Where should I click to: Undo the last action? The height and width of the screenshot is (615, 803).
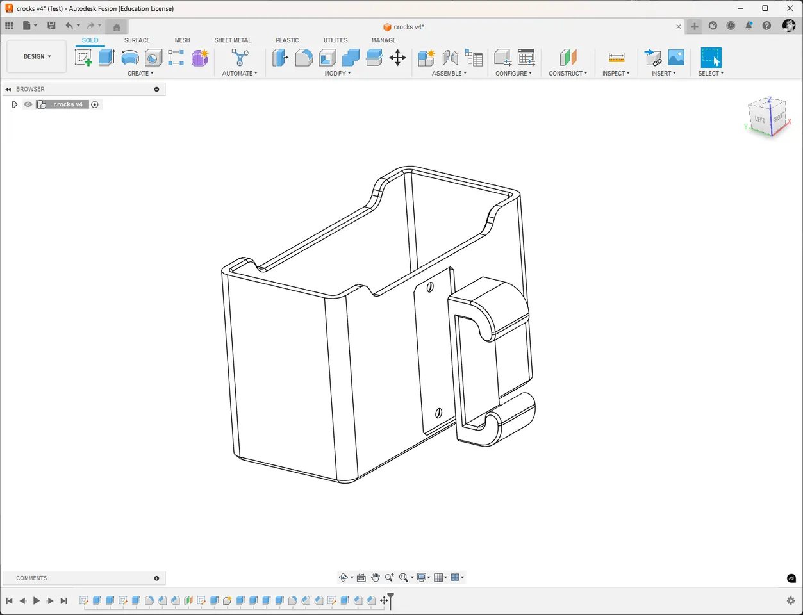click(x=69, y=26)
